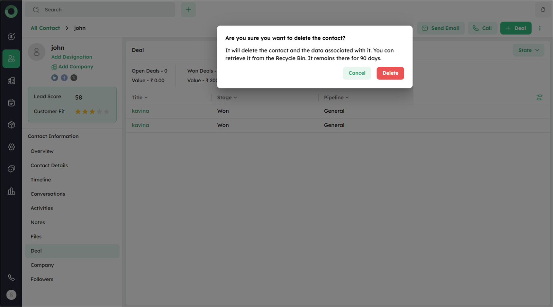Open john's LinkedIn profile icon

(55, 78)
